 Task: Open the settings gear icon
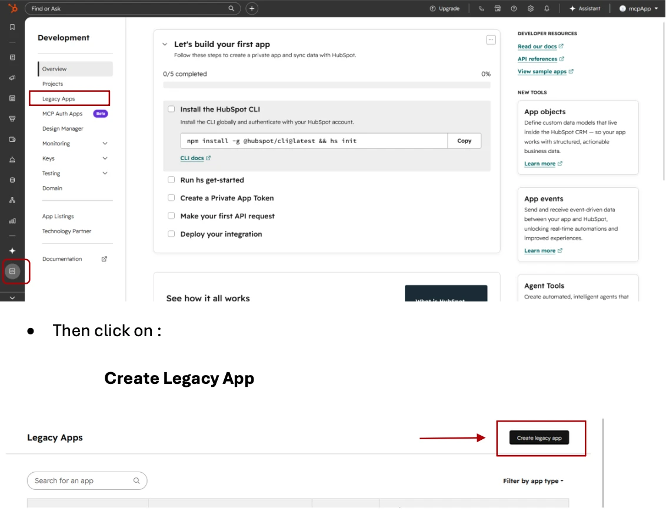pyautogui.click(x=531, y=8)
